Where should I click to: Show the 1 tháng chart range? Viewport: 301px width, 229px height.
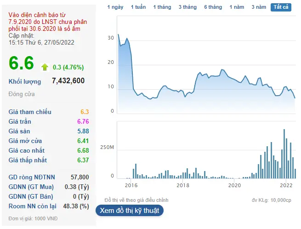(162, 7)
